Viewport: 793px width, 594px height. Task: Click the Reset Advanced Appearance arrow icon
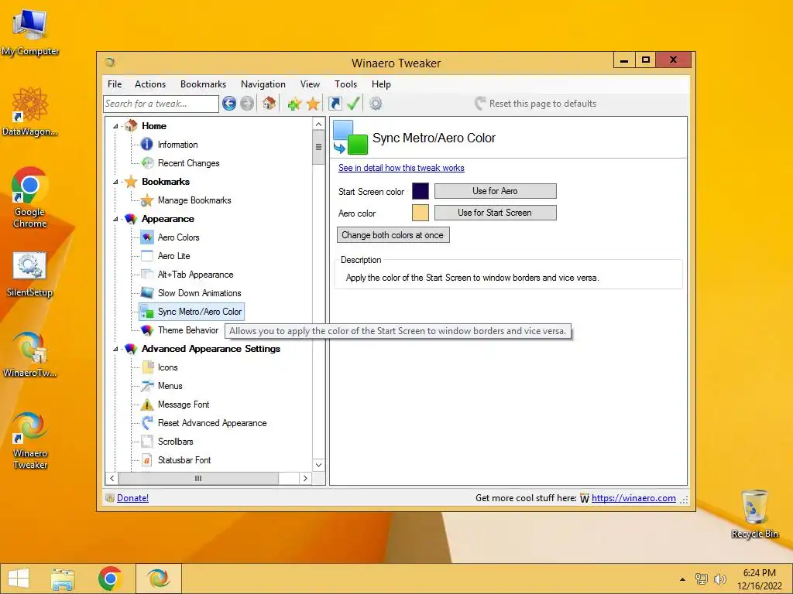(146, 423)
